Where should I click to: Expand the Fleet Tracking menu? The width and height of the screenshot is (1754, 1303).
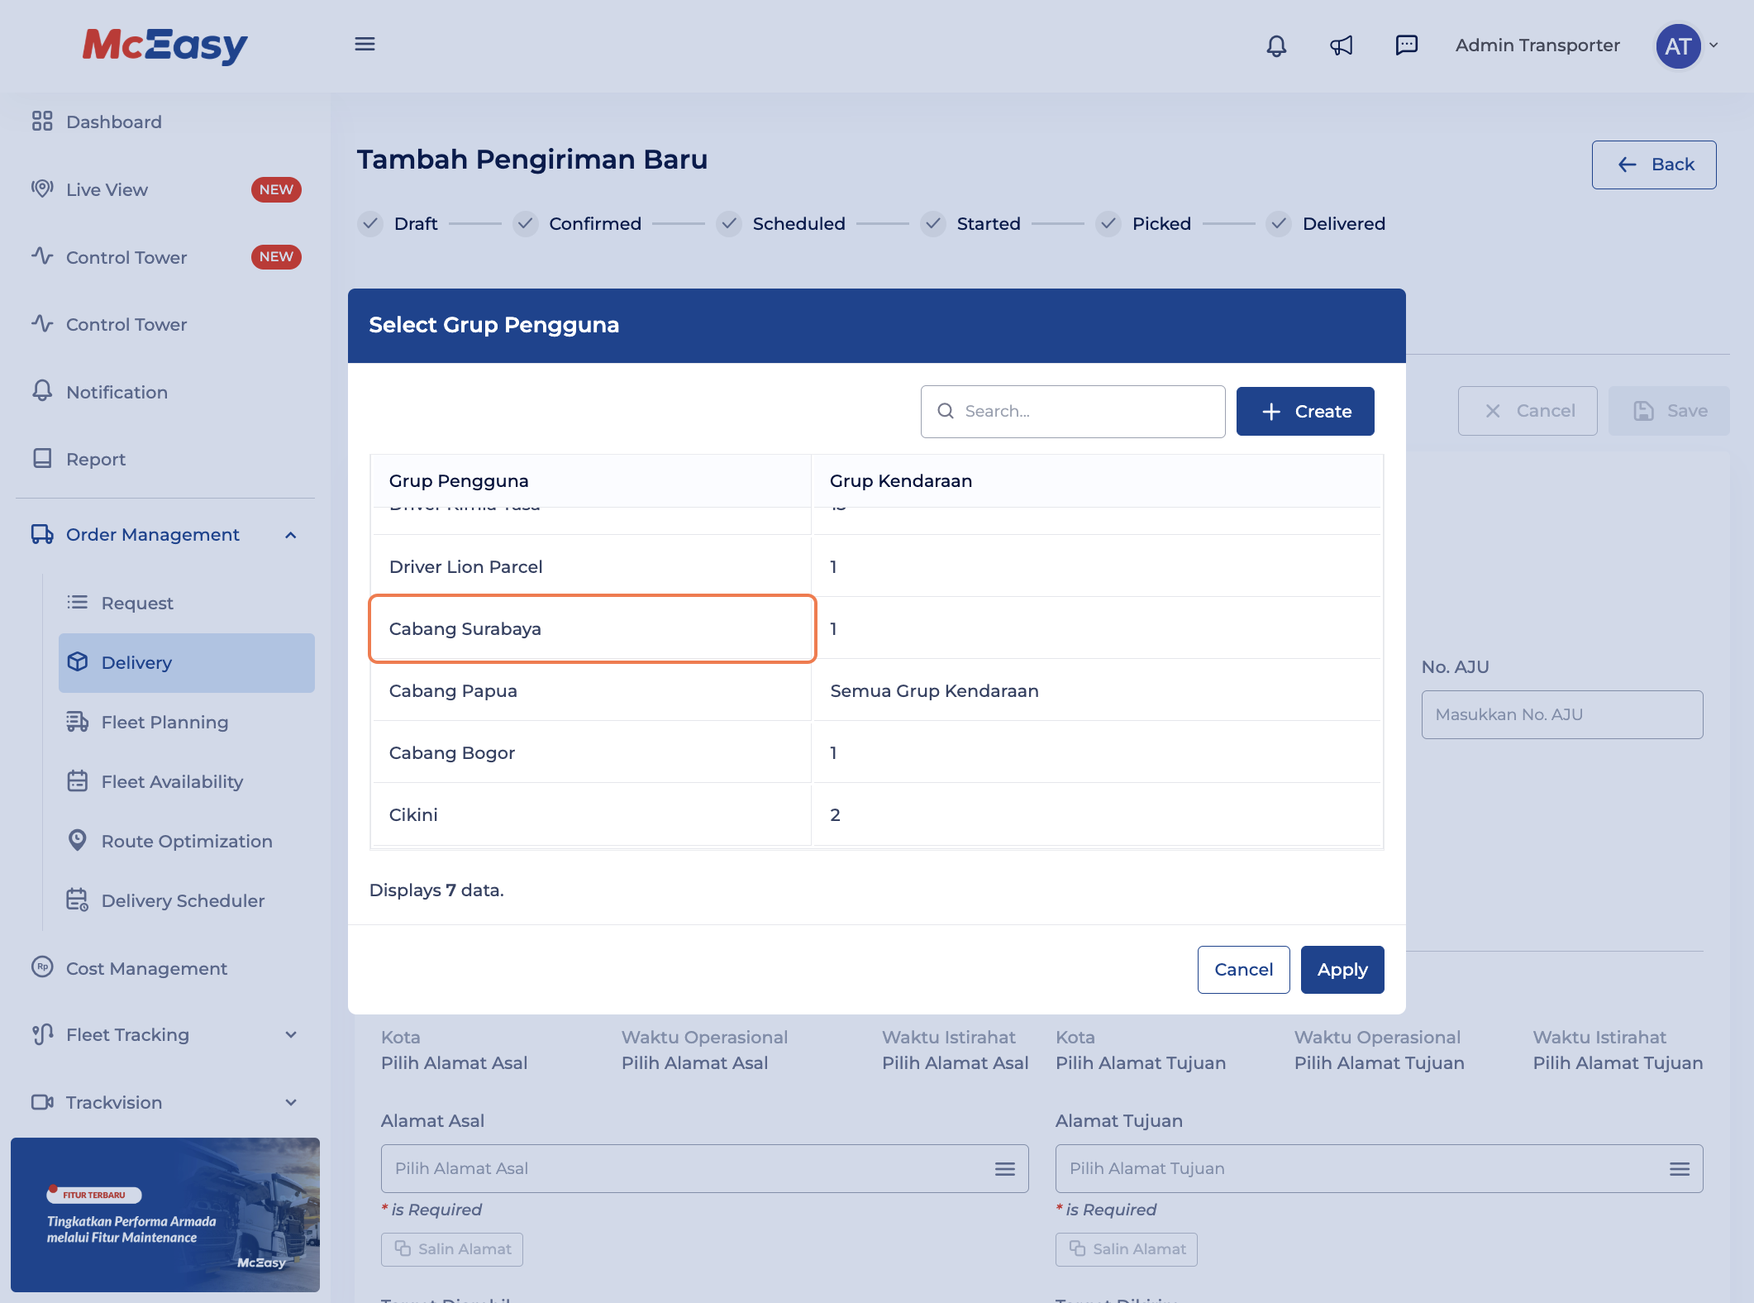pos(290,1035)
